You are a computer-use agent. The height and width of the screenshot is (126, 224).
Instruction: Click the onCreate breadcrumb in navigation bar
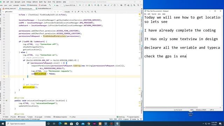click(43, 5)
